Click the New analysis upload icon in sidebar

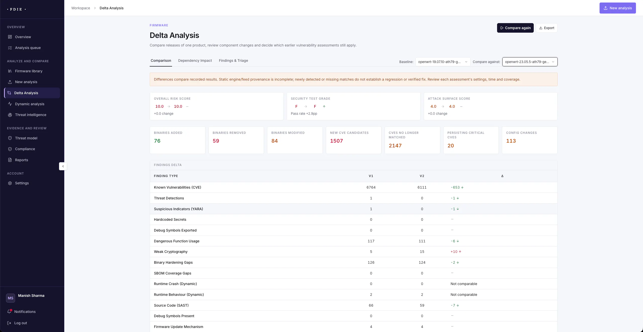10,82
